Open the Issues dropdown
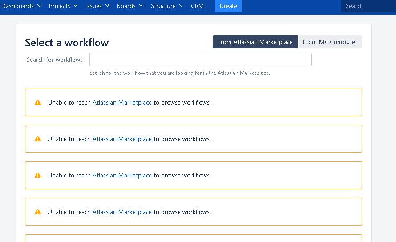Image resolution: width=396 pixels, height=242 pixels. tap(97, 6)
